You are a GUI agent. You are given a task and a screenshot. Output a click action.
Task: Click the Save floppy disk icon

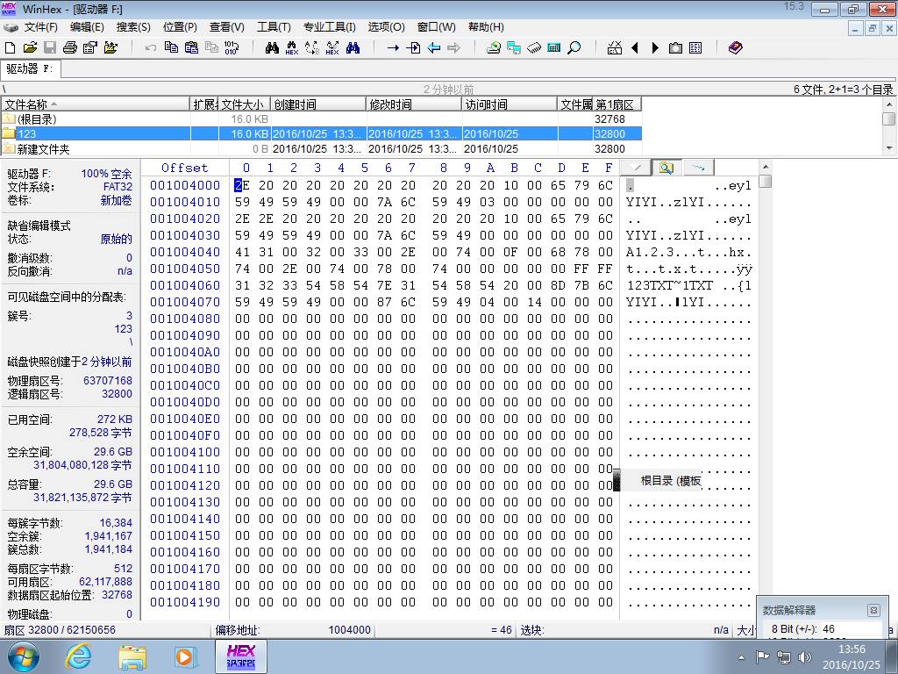[50, 47]
